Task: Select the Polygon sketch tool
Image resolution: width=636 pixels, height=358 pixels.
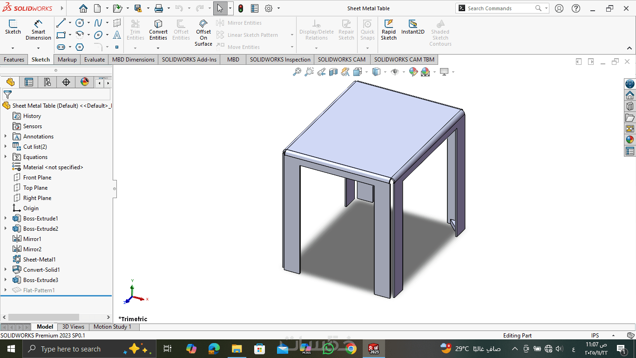Action: pos(80,47)
